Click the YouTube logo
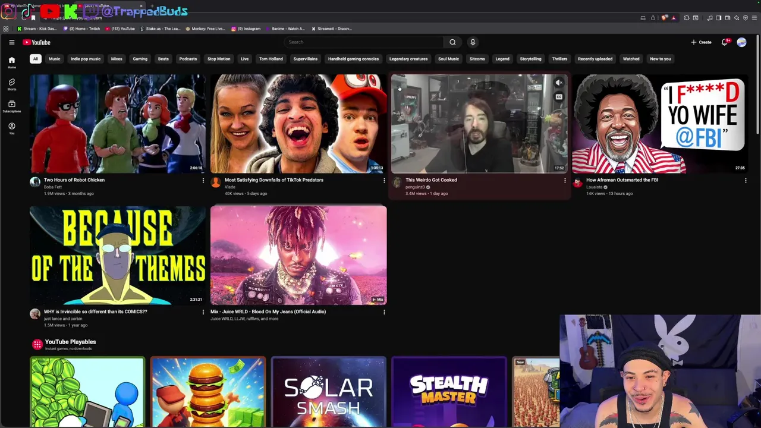Screen dimensions: 761x428 coord(37,42)
